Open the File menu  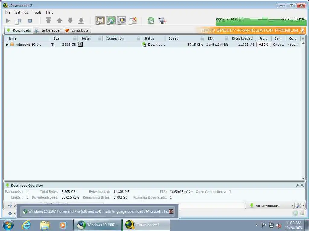point(8,12)
